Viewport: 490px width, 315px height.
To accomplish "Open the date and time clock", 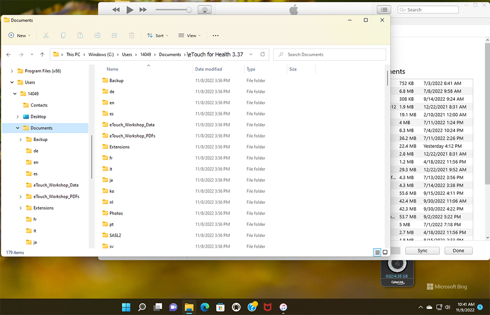I will (466, 307).
